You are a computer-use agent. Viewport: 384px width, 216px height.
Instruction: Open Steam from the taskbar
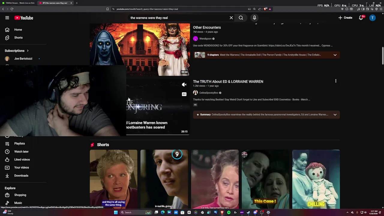pyautogui.click(x=248, y=212)
